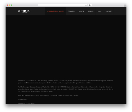Open the Contact page
This screenshot has height=112, width=132.
[109, 11]
